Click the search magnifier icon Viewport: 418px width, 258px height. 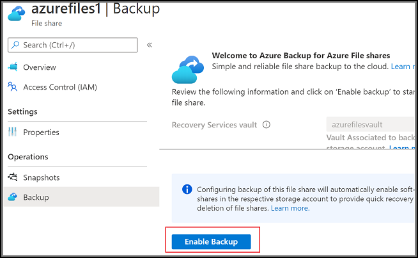click(16, 45)
